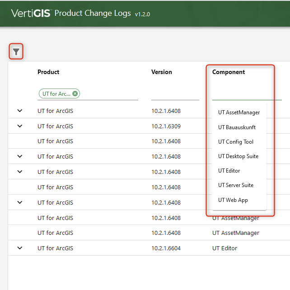This screenshot has width=290, height=290.
Task: Select UT for ArcGIS in the 10.2.1.6604 row
Action: tap(55, 248)
